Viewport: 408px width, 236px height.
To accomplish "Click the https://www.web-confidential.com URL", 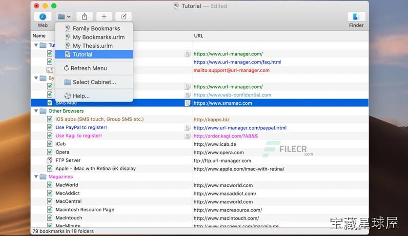I will (x=232, y=95).
